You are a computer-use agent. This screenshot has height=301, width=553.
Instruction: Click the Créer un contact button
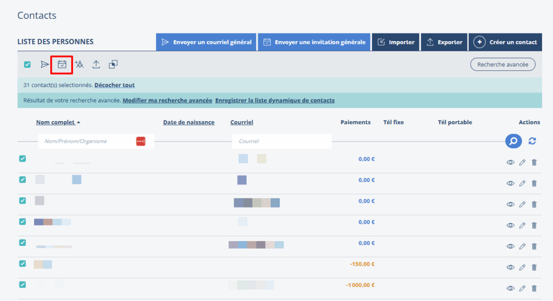[x=505, y=42]
